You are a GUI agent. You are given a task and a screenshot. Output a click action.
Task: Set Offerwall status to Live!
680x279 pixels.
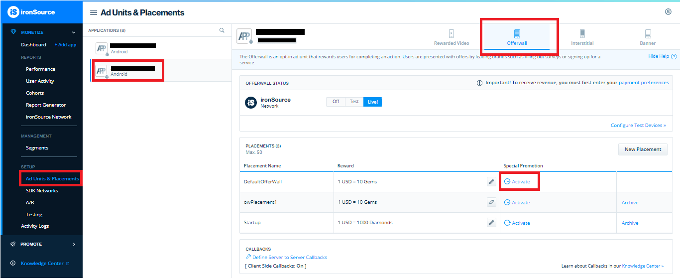372,102
